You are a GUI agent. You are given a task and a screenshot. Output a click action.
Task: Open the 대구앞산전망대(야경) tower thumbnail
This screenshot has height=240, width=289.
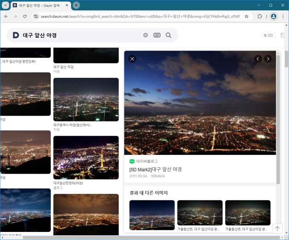86,158
